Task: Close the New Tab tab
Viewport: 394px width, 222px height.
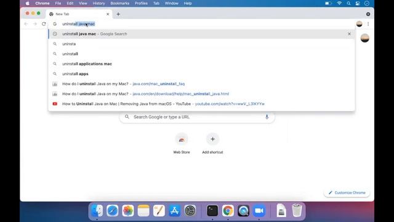Action: [x=108, y=14]
